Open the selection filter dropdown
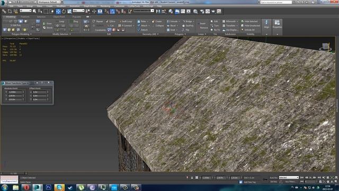This screenshot has width=339, height=191. 25,11
